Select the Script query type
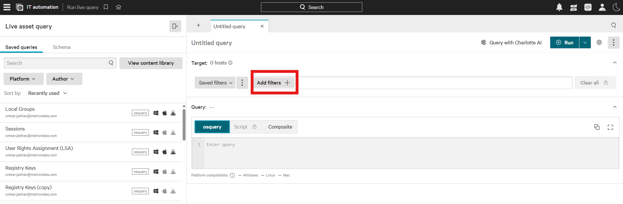 245,127
